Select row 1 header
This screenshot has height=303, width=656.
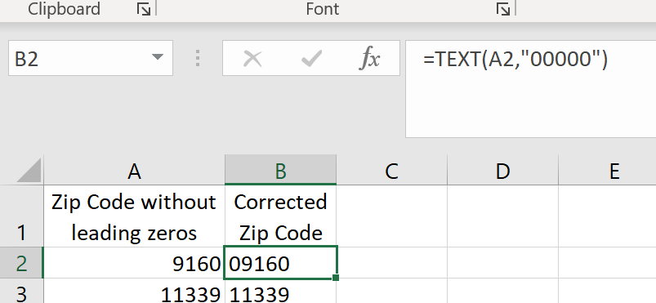point(21,216)
